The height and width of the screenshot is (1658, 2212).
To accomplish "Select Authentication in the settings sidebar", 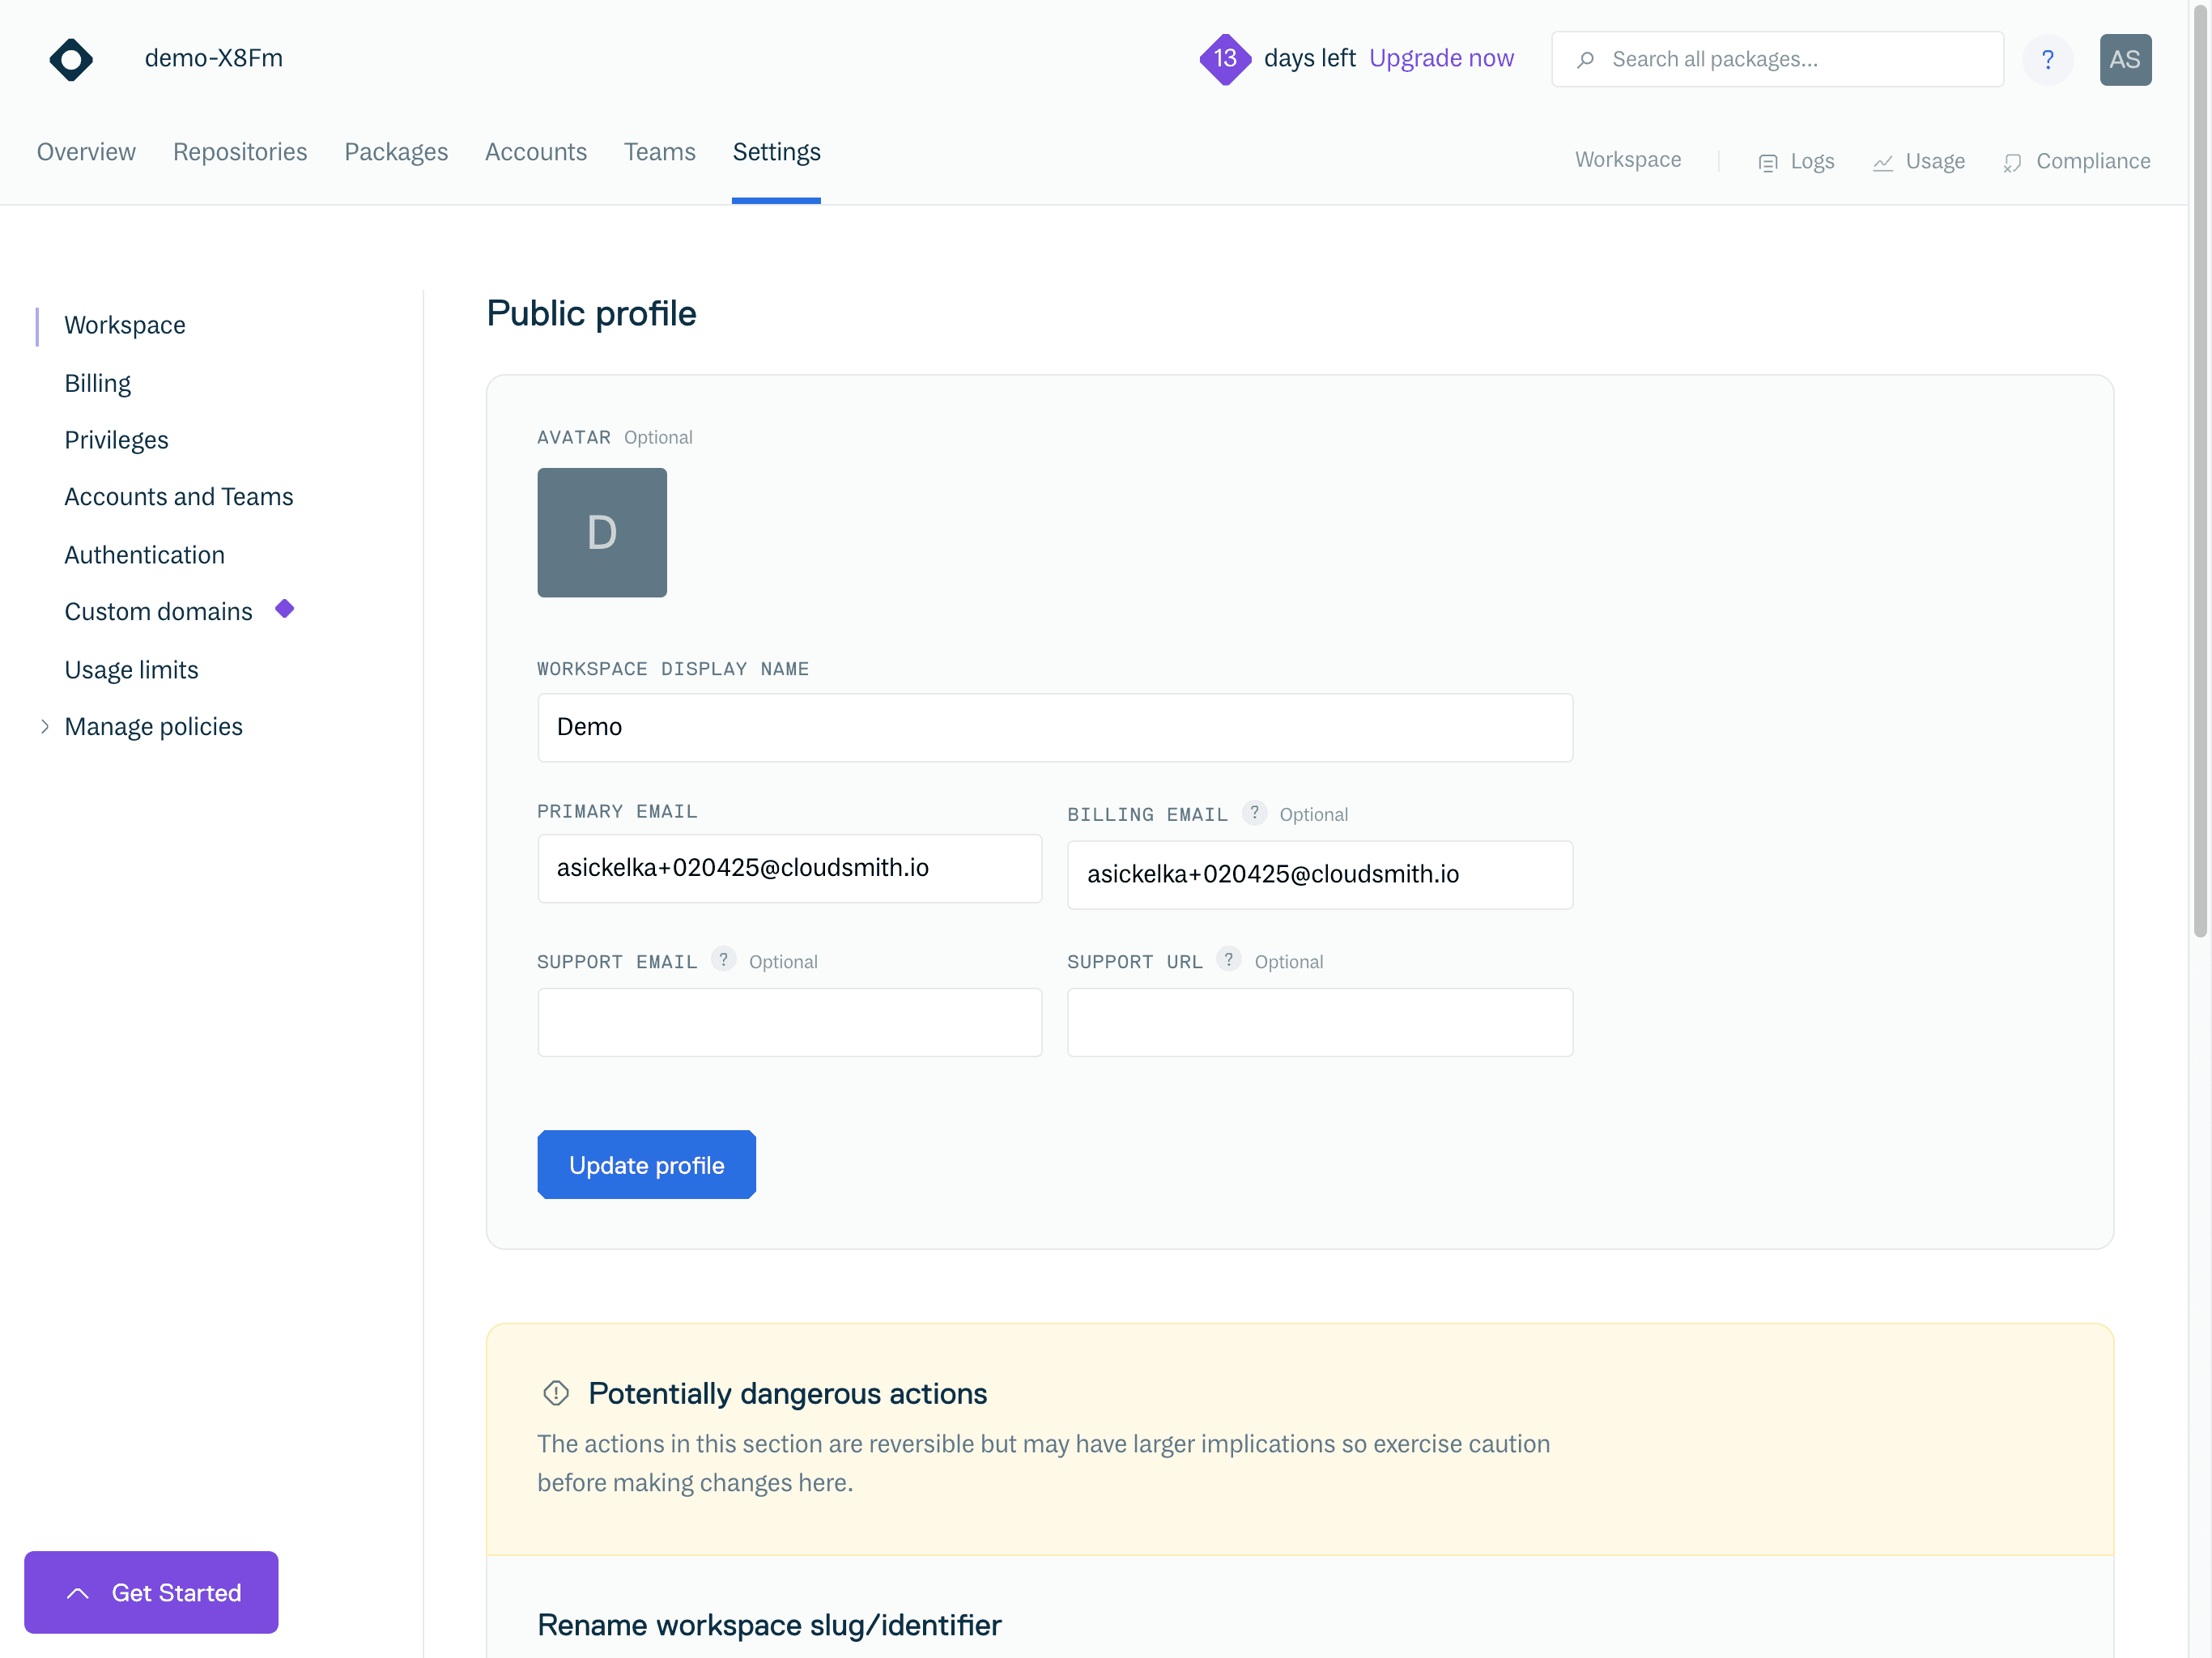I will coord(144,555).
